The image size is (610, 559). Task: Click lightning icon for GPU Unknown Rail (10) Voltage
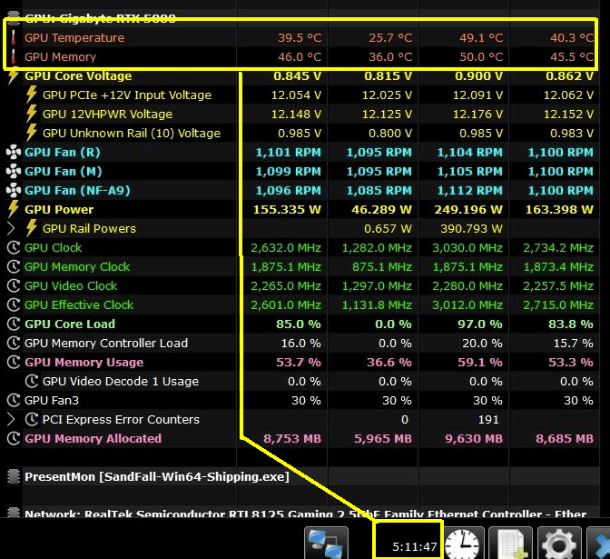point(32,134)
